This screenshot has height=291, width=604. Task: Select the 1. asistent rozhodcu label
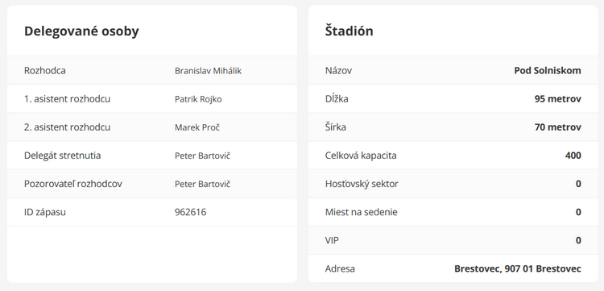coord(67,99)
